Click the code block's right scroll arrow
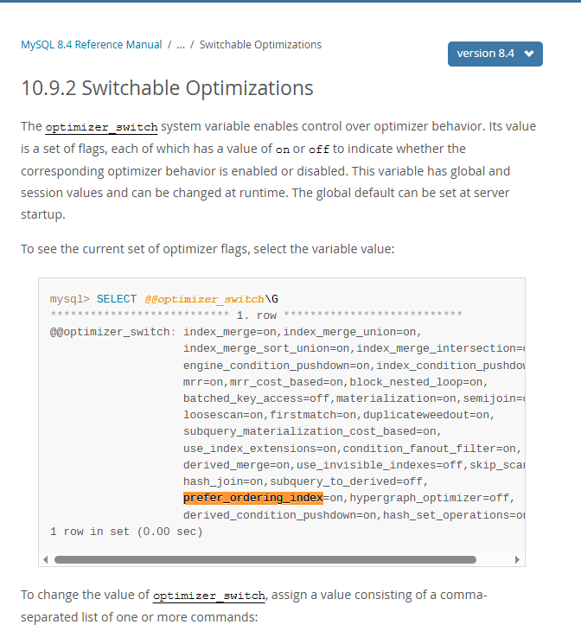This screenshot has height=631, width=581. click(517, 560)
